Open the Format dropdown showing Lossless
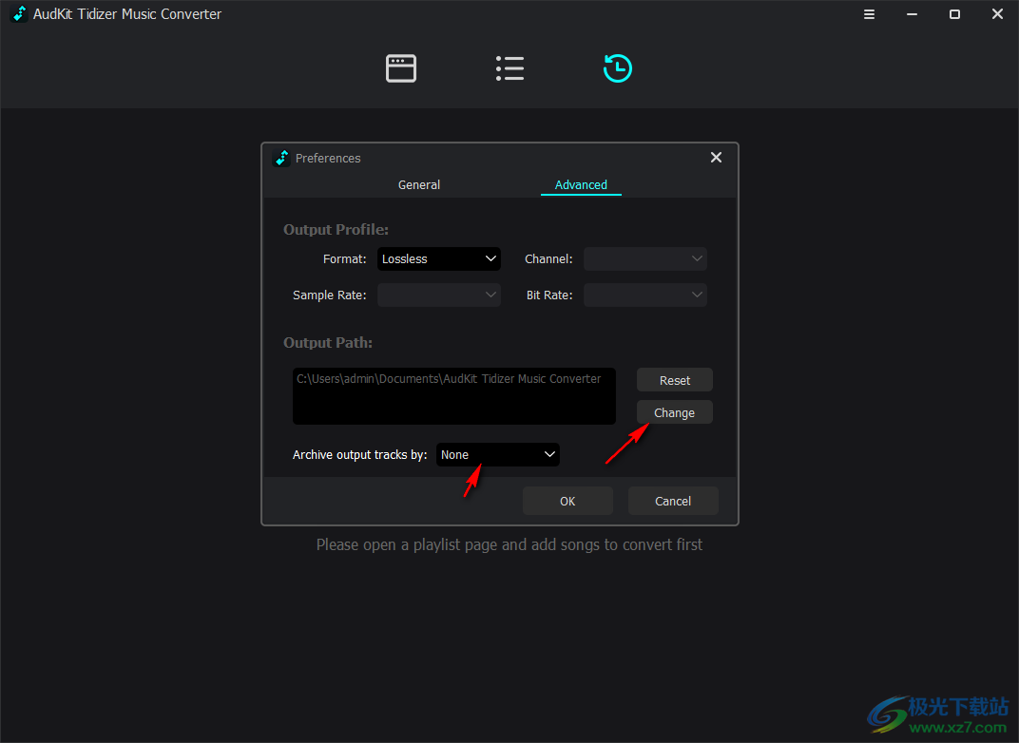Screen dimensions: 1019x743 [x=438, y=259]
